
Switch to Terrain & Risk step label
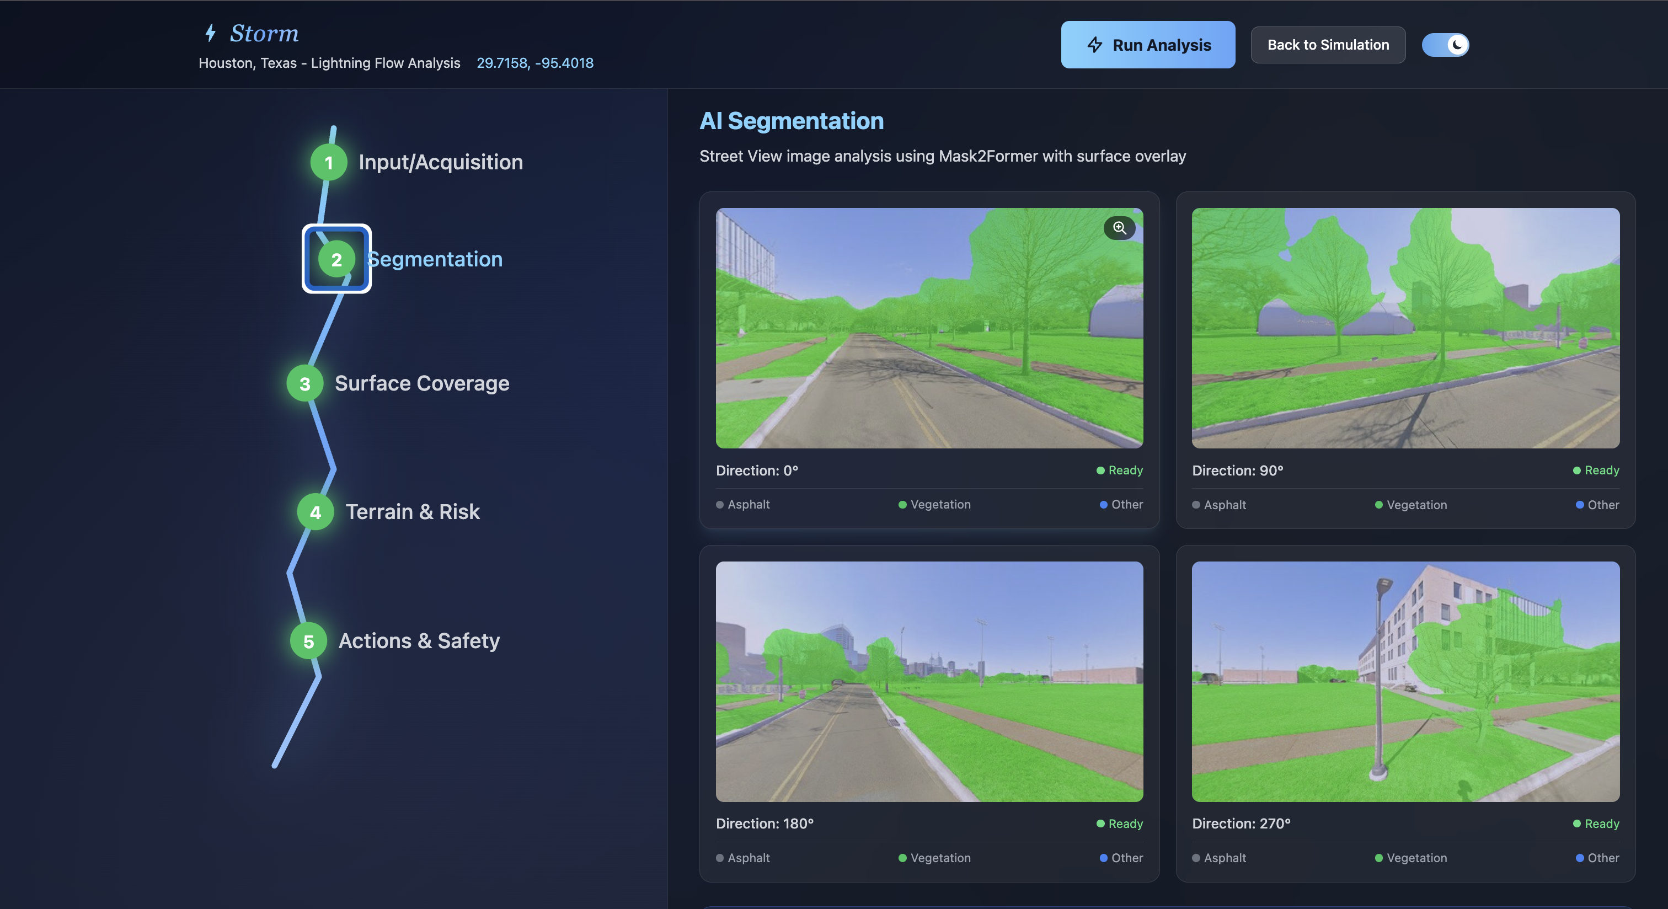point(413,511)
